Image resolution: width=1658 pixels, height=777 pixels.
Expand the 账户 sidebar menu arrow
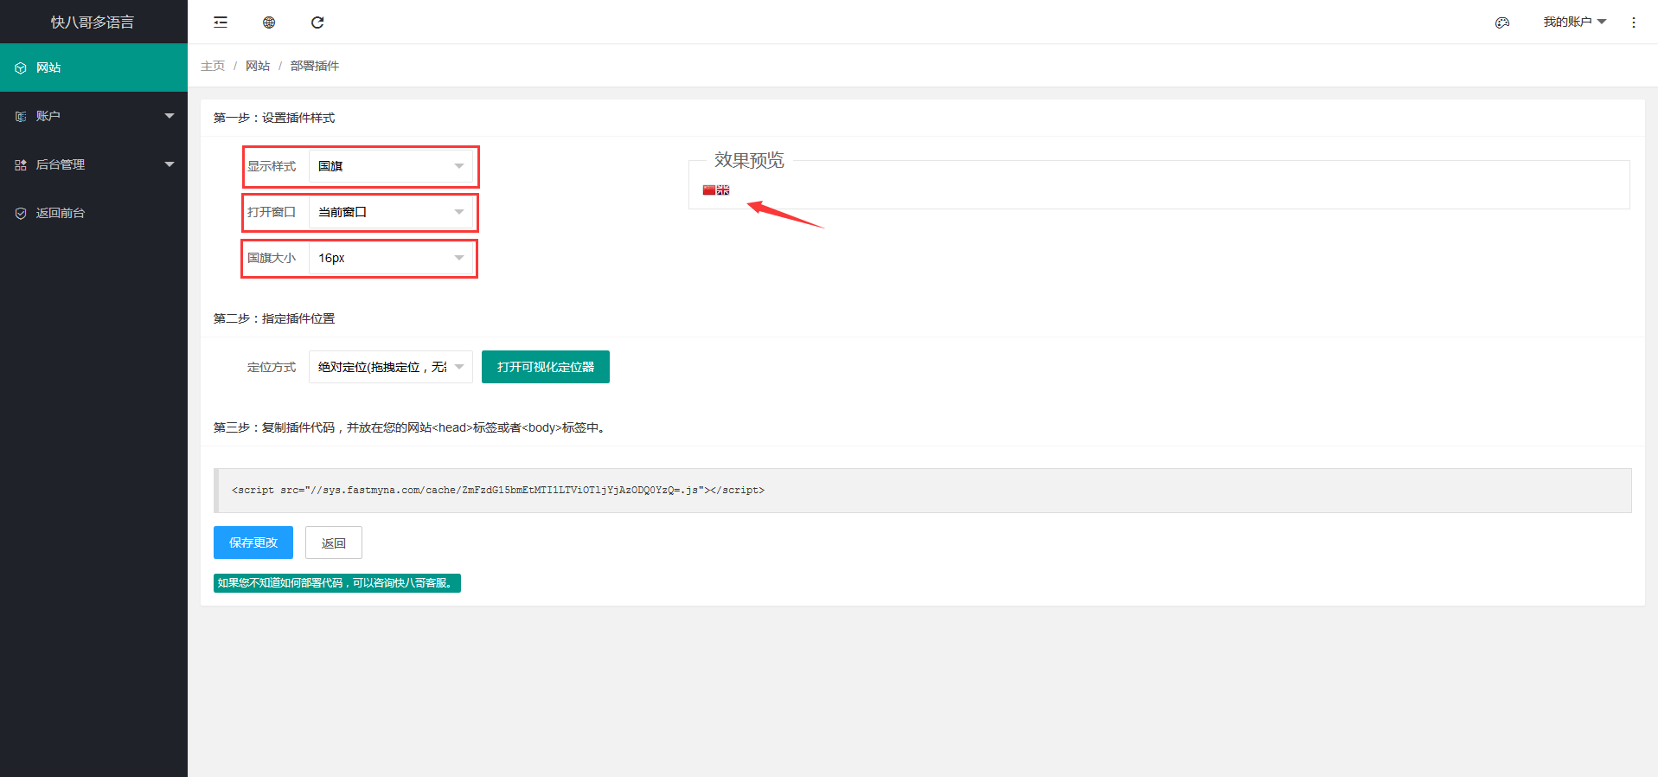point(170,116)
